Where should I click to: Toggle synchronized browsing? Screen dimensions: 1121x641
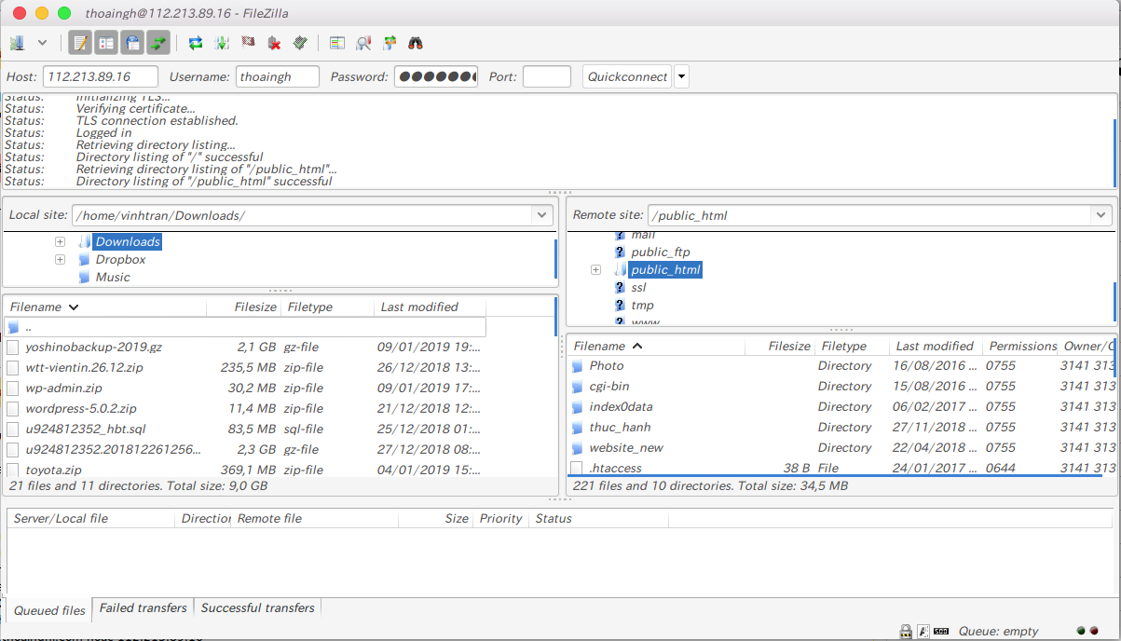coord(390,43)
